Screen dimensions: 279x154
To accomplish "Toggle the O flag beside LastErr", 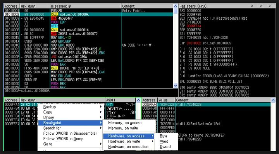I will [184, 76].
